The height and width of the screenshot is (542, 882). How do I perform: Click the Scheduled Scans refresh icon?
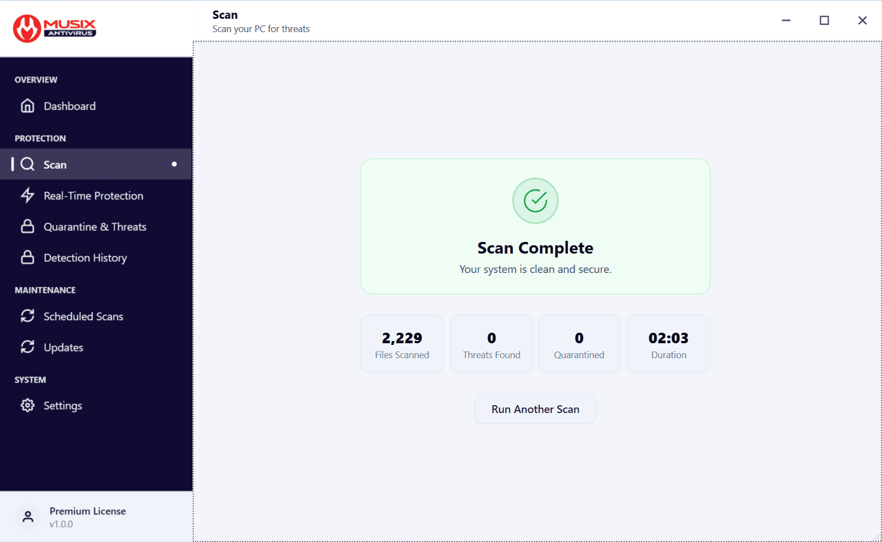pyautogui.click(x=27, y=316)
